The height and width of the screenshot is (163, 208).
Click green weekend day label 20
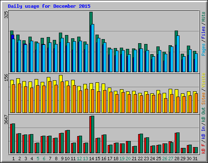[x=128, y=159]
